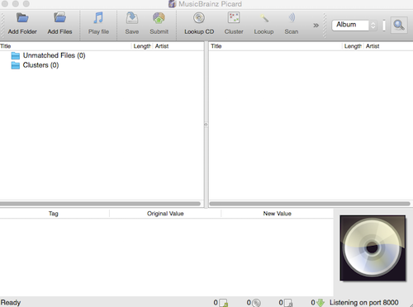Viewport: 413px width, 307px height.
Task: Select the Clusters (0) folder
Action: 35,65
